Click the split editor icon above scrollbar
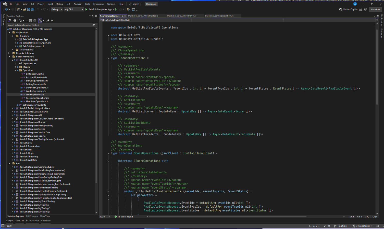This screenshot has width=384, height=229. coord(377,20)
